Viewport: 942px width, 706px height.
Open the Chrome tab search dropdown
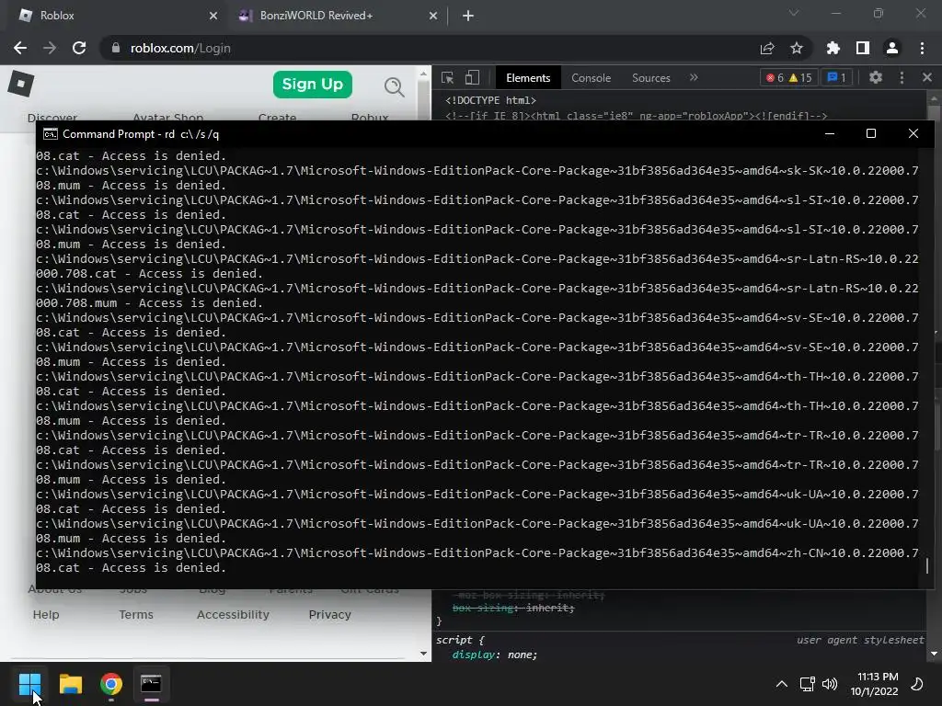[794, 13]
